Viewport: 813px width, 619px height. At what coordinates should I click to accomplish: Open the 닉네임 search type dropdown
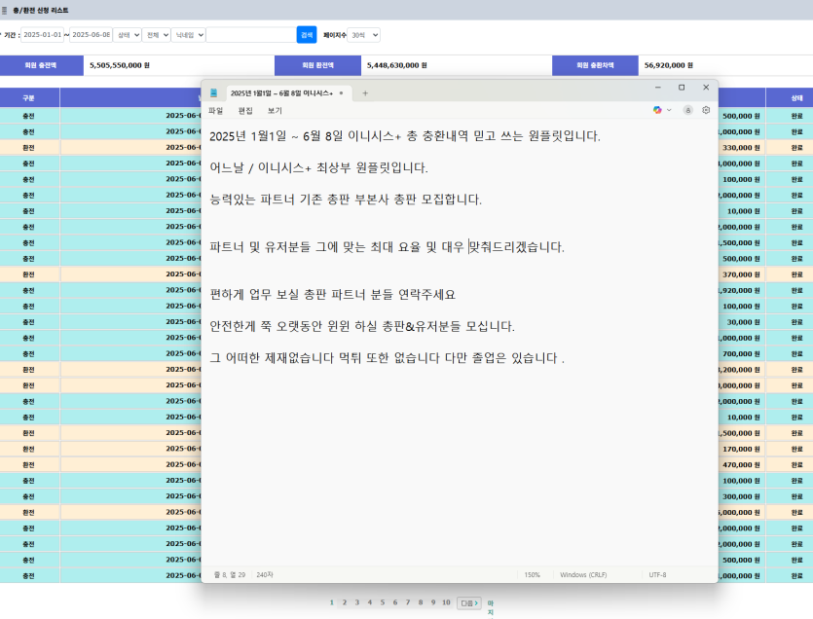click(188, 35)
